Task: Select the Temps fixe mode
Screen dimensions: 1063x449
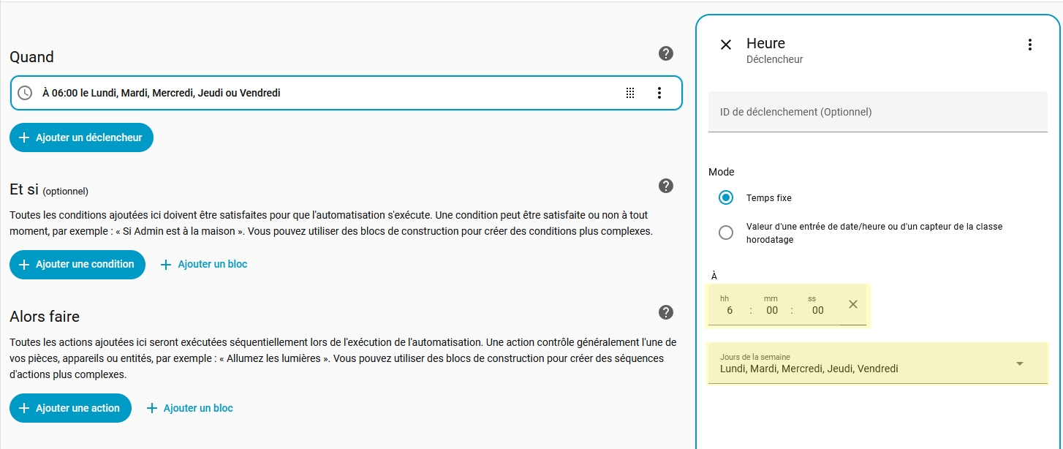Action: (726, 197)
